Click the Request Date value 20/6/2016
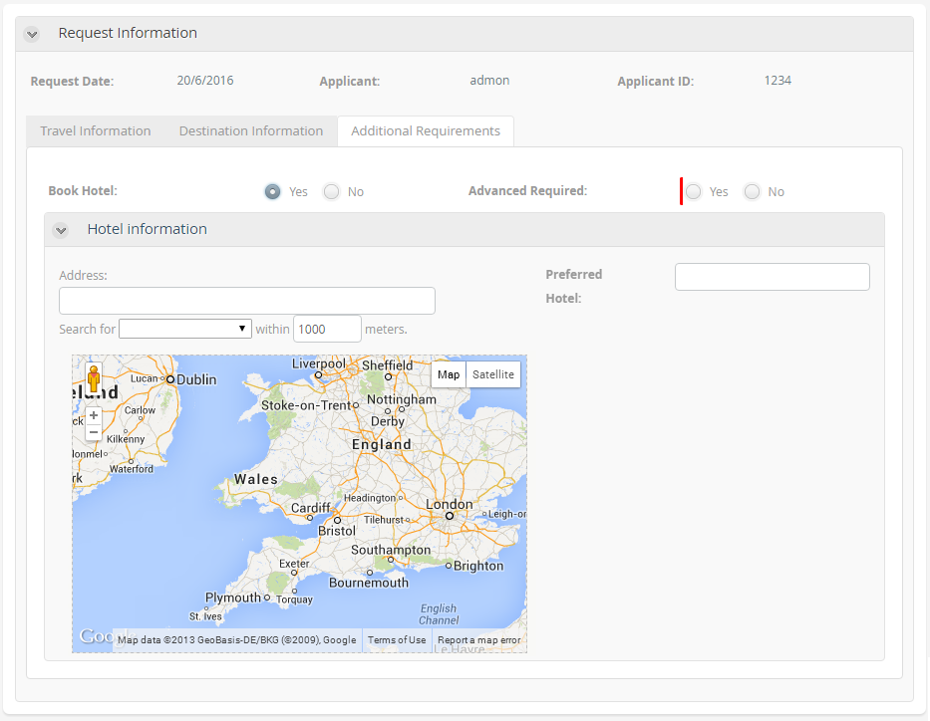Screen dimensions: 930x721 pyautogui.click(x=205, y=81)
